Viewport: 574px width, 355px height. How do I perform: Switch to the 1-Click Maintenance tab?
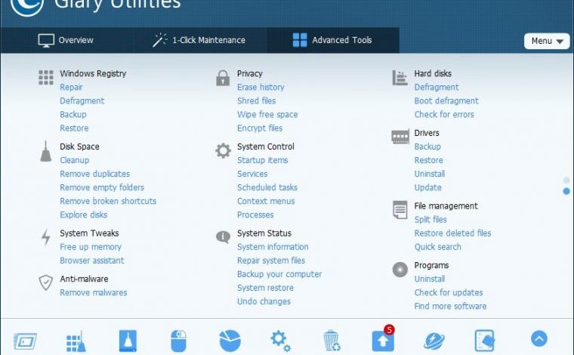click(199, 40)
